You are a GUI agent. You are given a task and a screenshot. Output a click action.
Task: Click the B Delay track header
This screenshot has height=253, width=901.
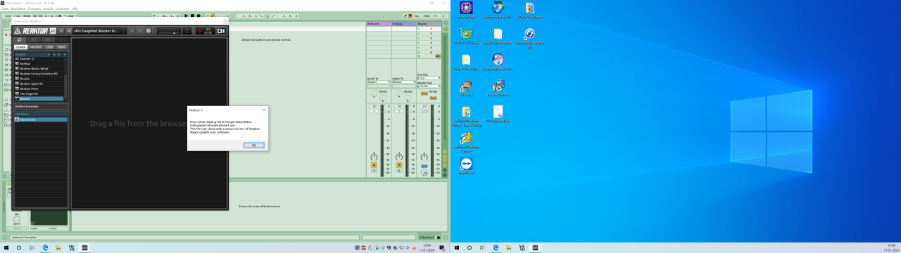click(x=403, y=24)
